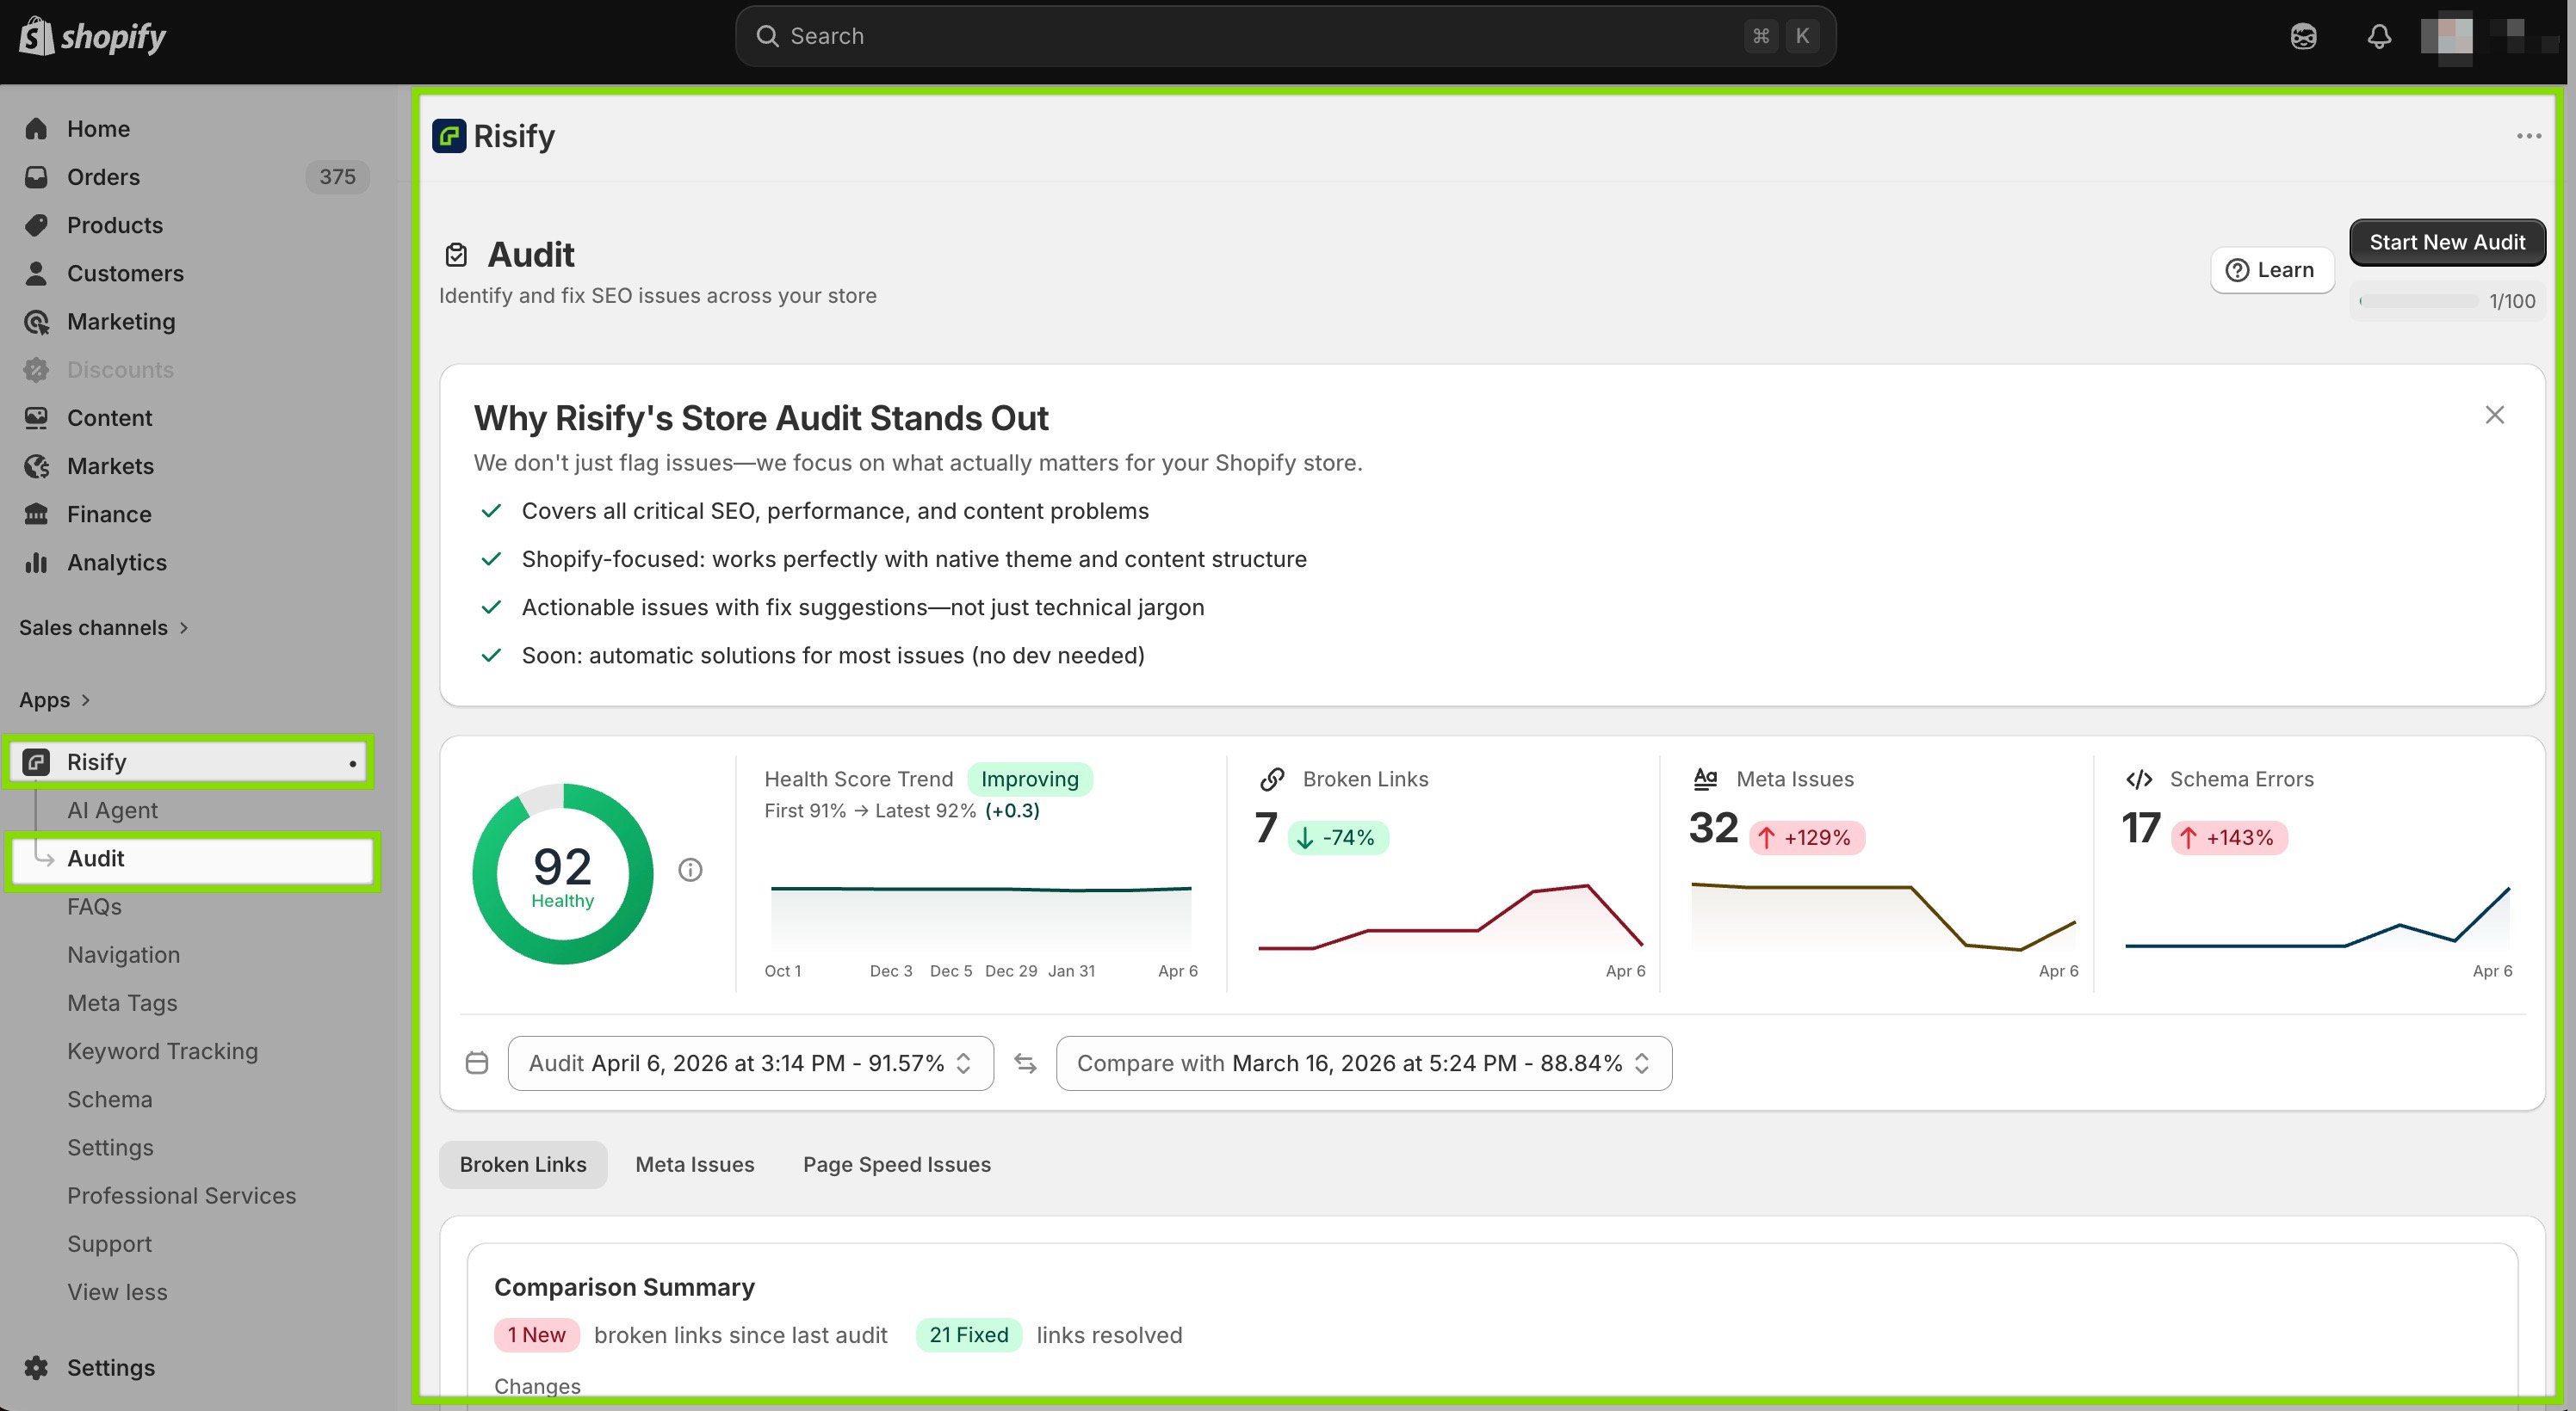The image size is (2576, 1411).
Task: Open Support in Risify menu
Action: (x=109, y=1244)
